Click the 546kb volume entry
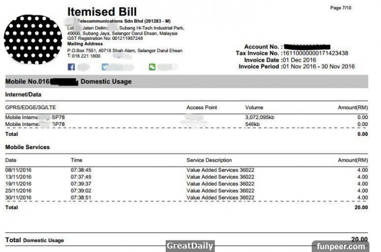The width and height of the screenshot is (381, 252). coord(254,124)
